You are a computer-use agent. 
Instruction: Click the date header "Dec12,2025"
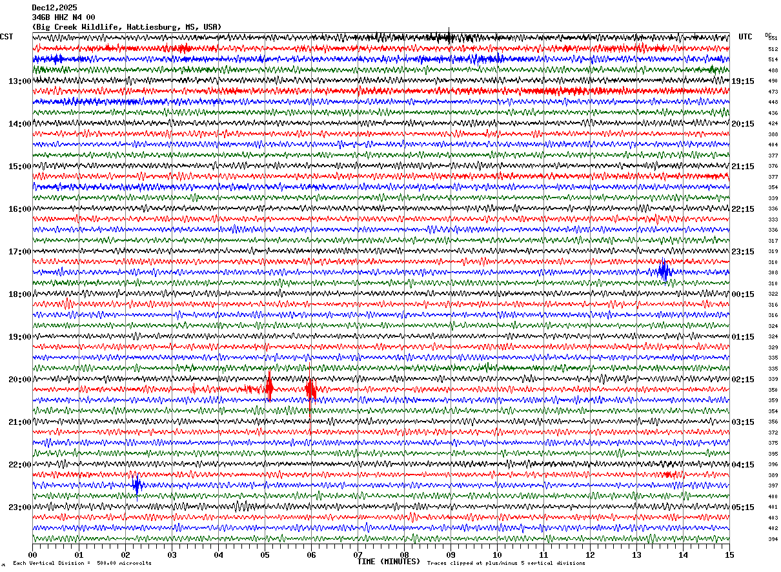coord(54,8)
